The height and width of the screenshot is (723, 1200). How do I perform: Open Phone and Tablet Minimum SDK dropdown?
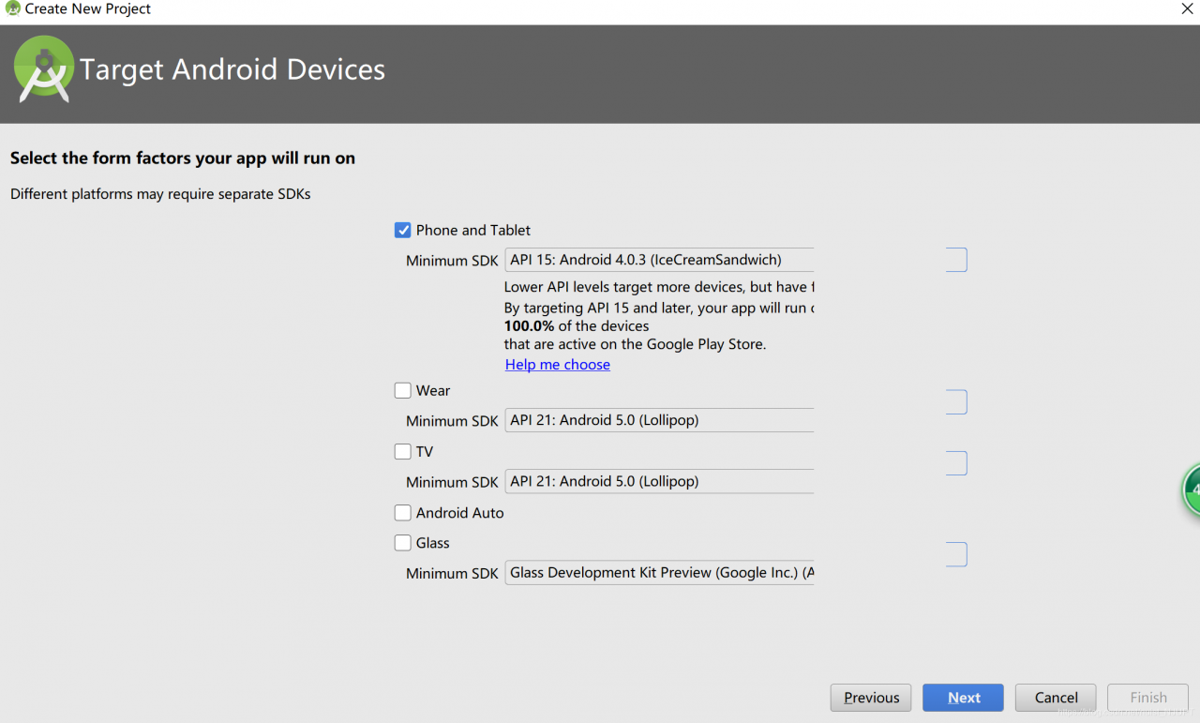659,260
